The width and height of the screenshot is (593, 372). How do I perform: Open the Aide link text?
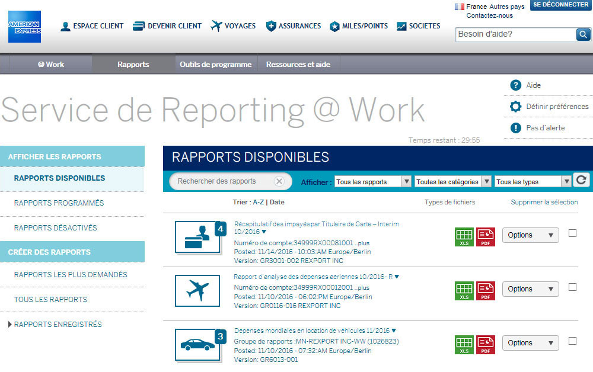pyautogui.click(x=533, y=85)
